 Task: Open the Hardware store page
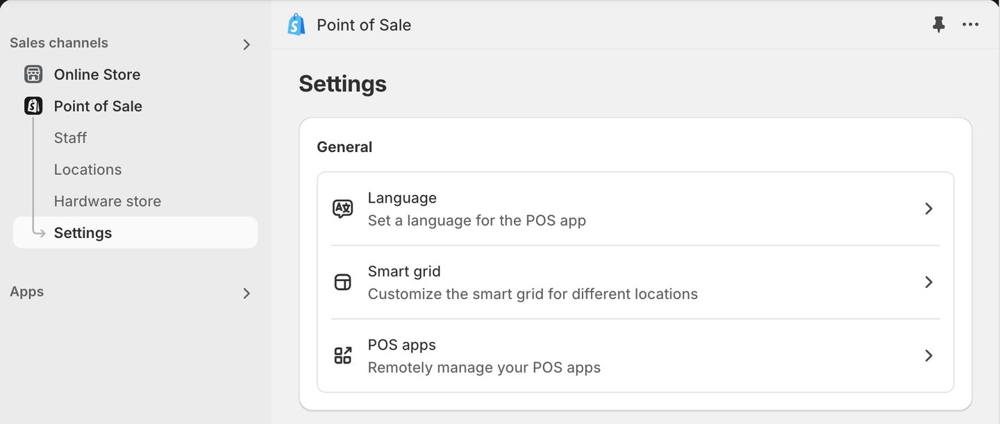click(107, 201)
